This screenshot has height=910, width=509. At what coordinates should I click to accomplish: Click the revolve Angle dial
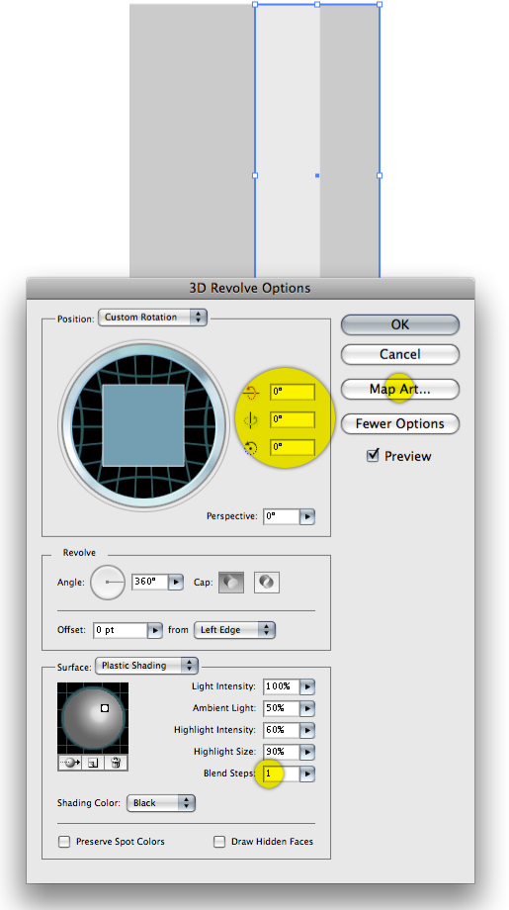[x=108, y=582]
